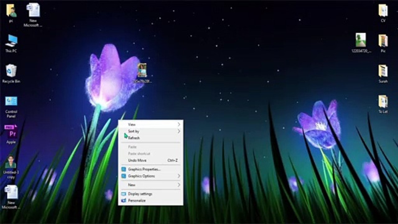
Task: Click the arrow next to View
Action: click(179, 124)
